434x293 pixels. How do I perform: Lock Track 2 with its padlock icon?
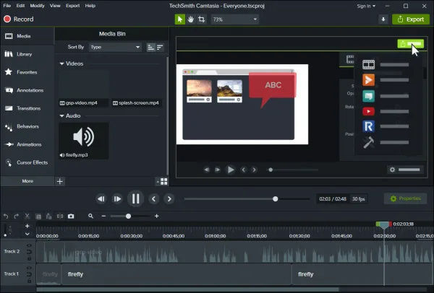(29, 258)
